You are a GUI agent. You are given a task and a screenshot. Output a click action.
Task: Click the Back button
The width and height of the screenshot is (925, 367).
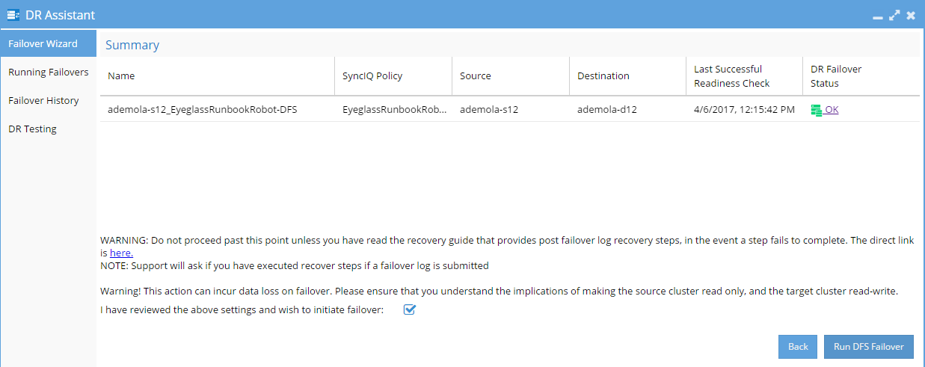click(x=798, y=347)
